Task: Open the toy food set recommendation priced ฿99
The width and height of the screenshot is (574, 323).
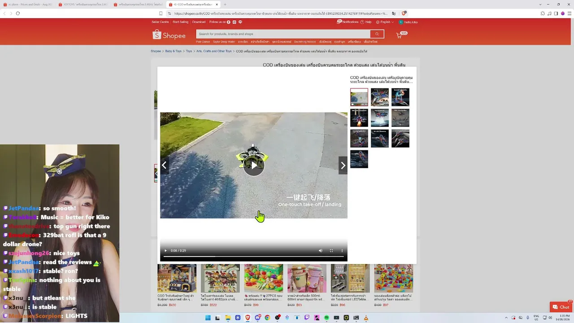Action: (264, 285)
